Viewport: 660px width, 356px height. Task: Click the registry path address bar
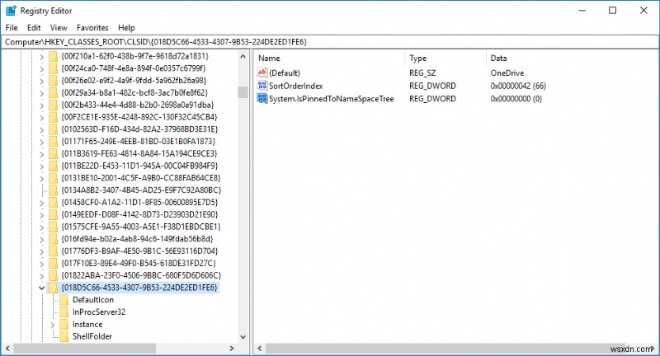click(x=330, y=41)
